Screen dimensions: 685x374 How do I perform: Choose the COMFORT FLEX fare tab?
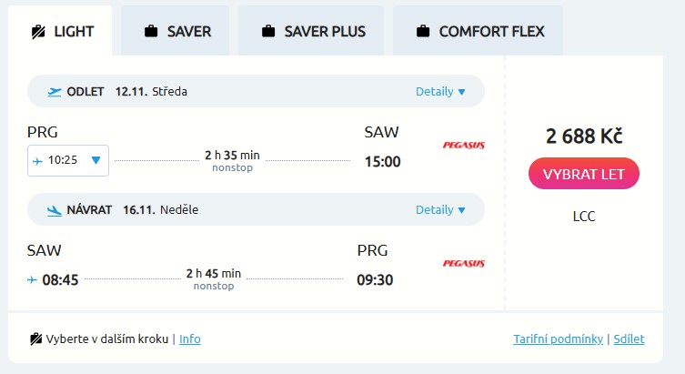click(x=480, y=31)
